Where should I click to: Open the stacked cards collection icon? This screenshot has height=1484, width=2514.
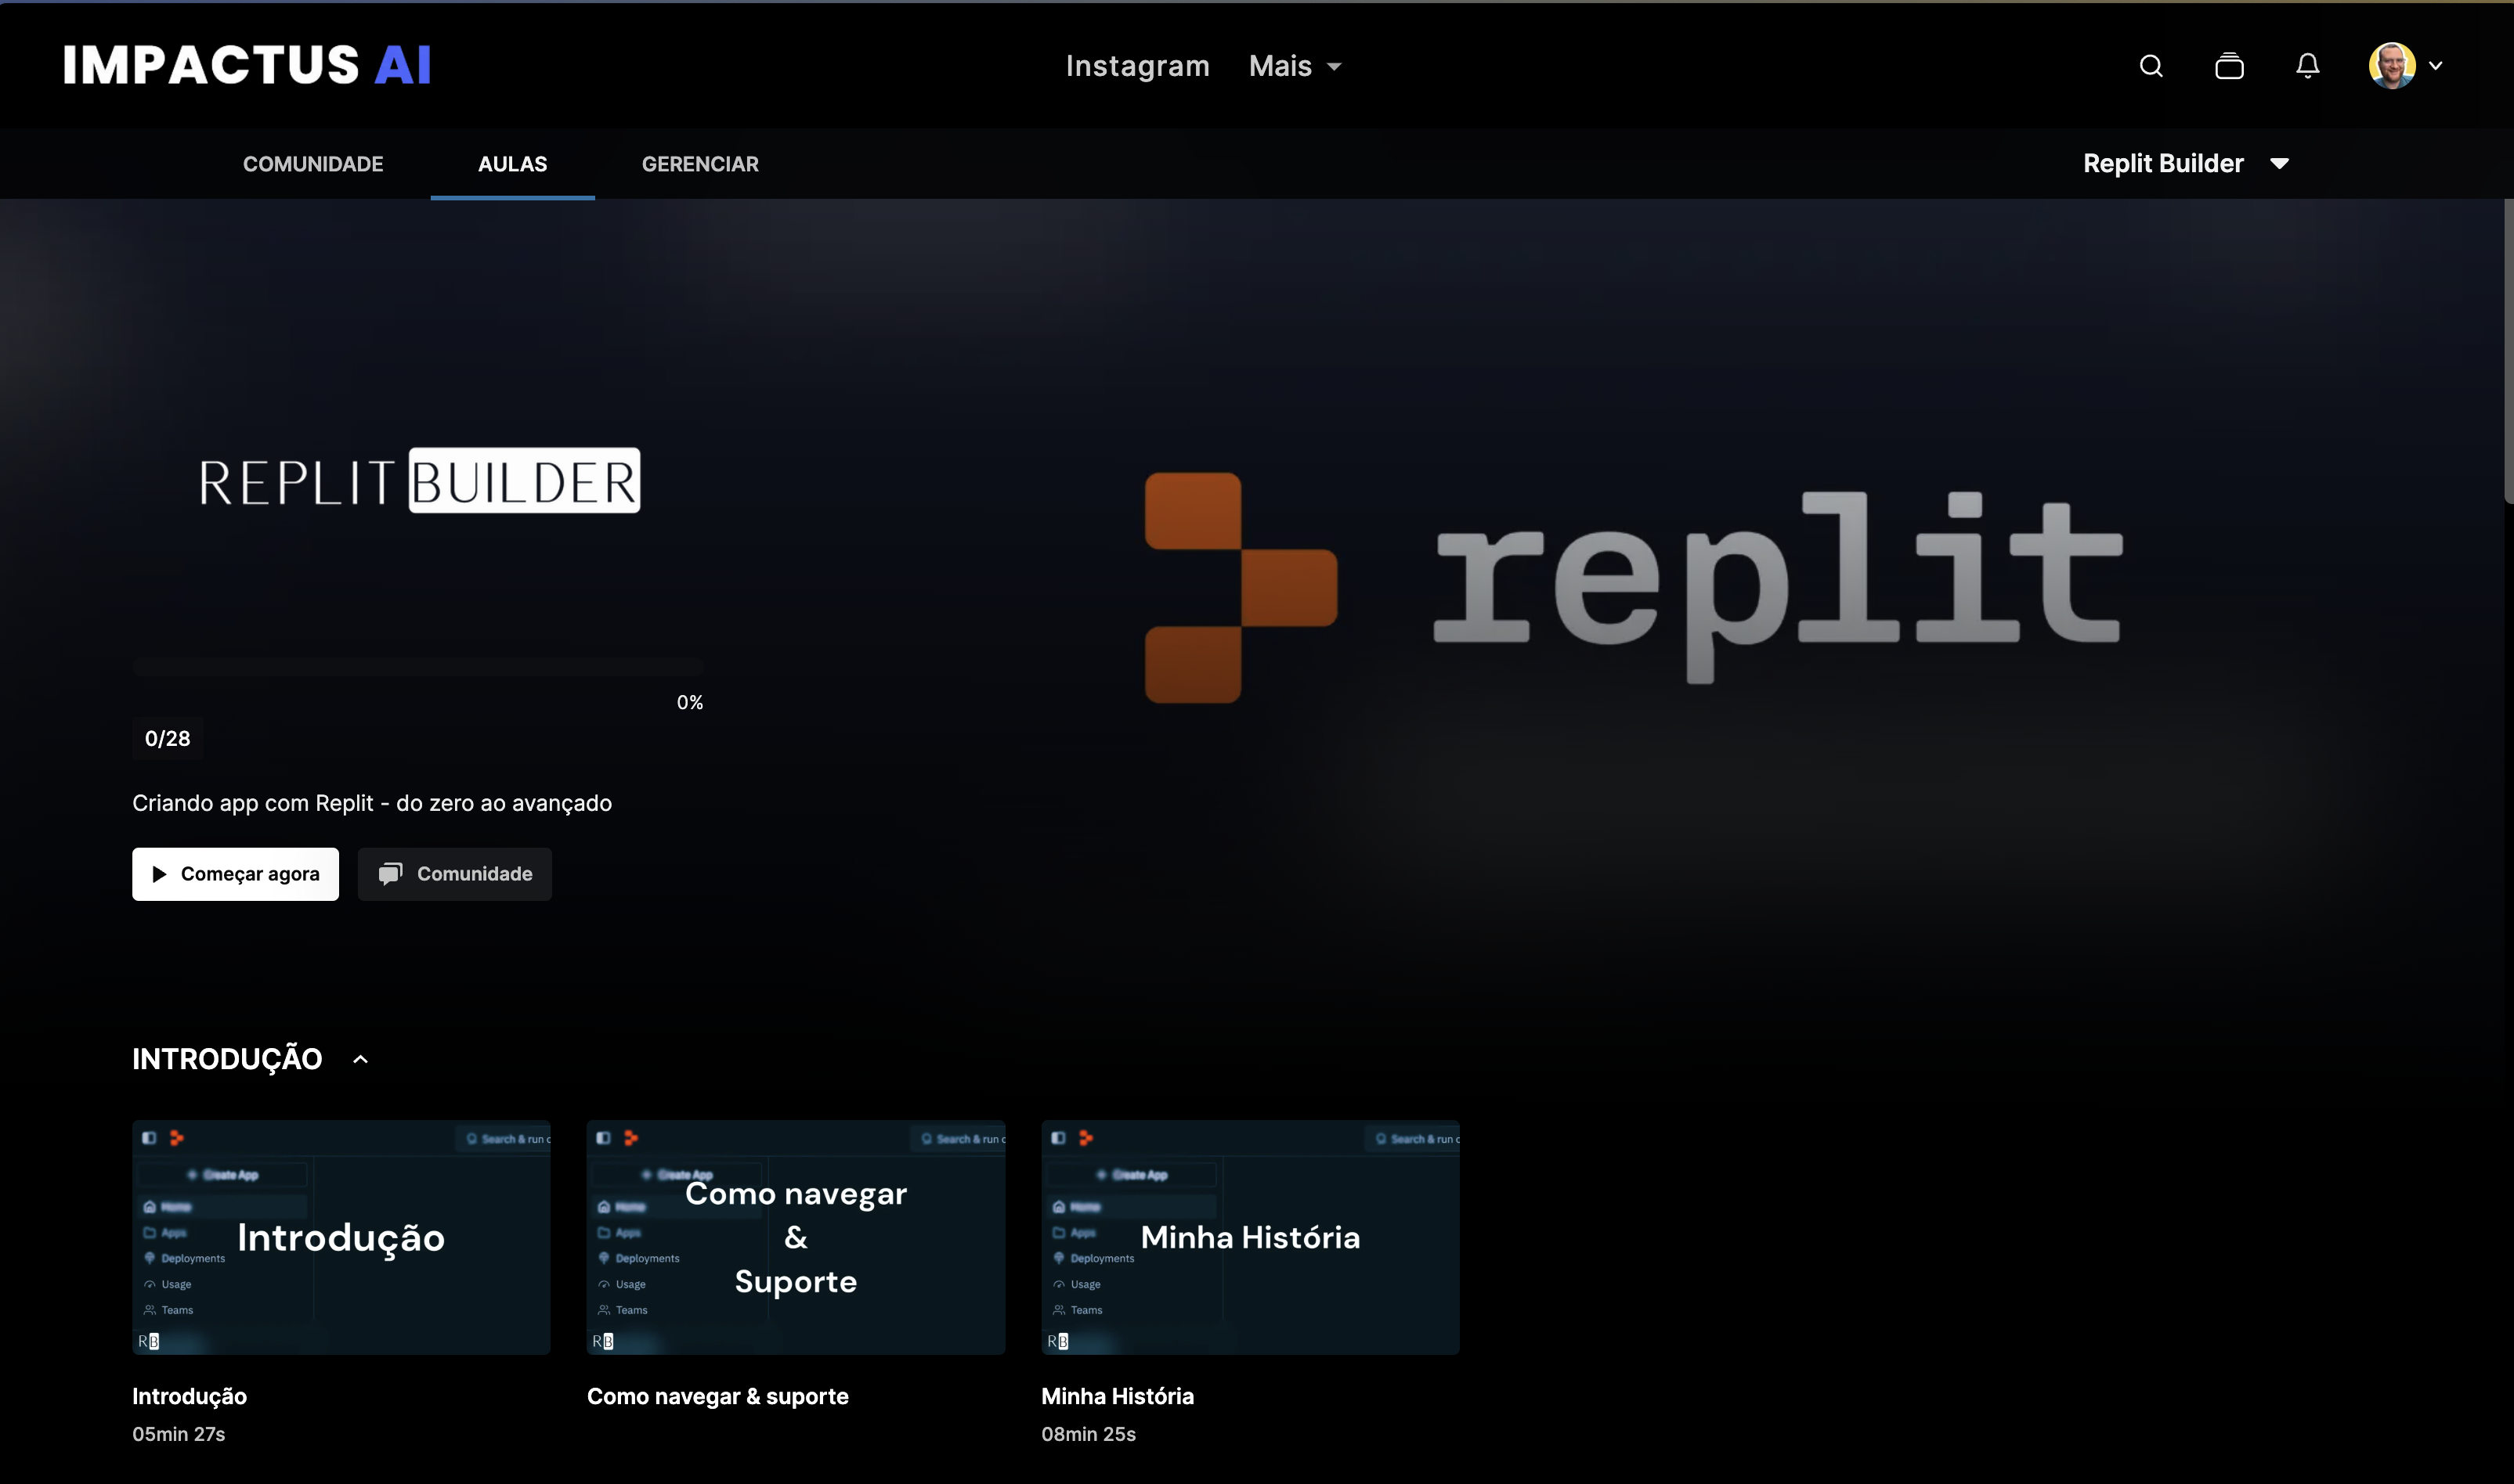click(2229, 66)
